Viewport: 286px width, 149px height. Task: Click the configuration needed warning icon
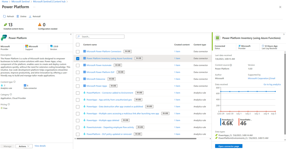point(40,24)
